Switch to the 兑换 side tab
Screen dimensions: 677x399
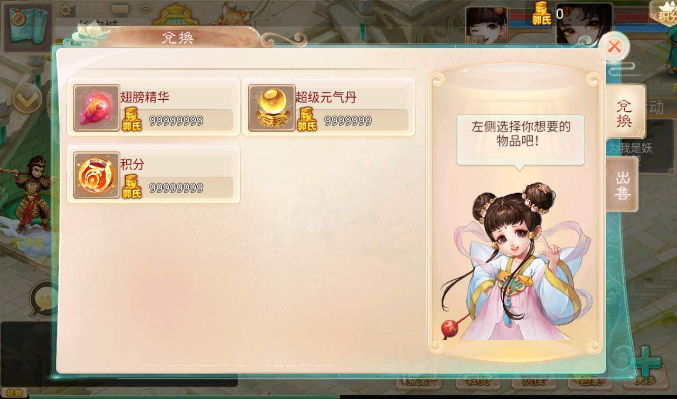[x=625, y=111]
